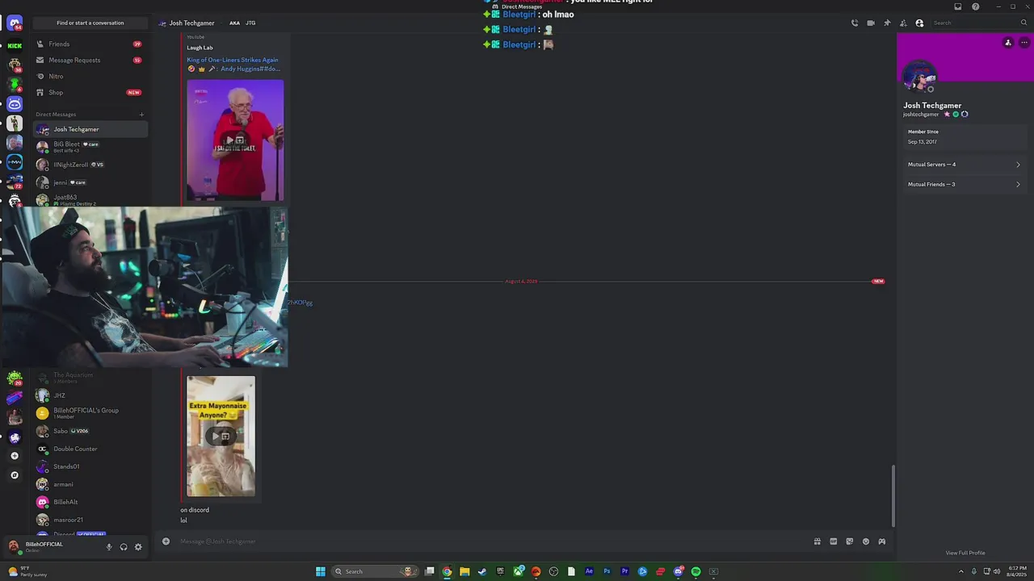Open the HMW server icon
1034x581 pixels.
coord(15,162)
